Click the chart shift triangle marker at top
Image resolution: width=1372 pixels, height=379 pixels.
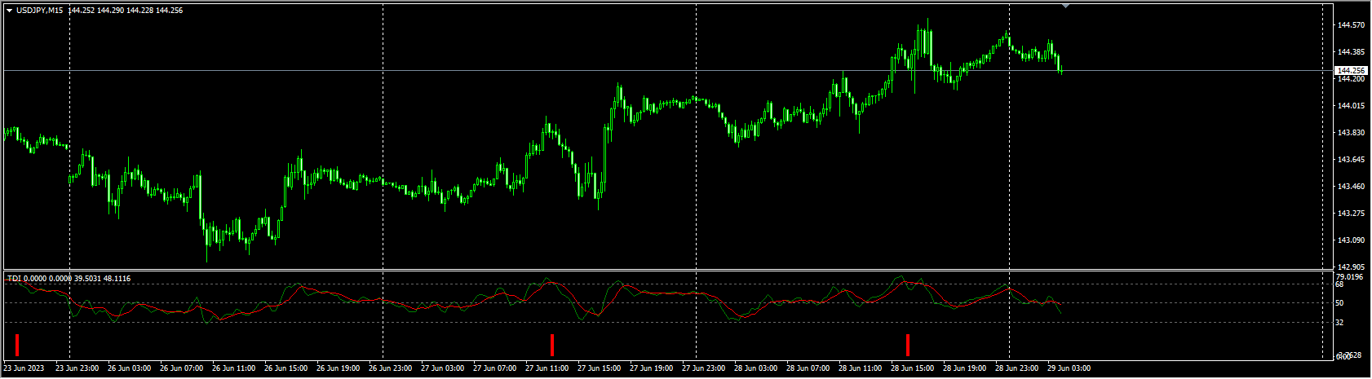1065,6
